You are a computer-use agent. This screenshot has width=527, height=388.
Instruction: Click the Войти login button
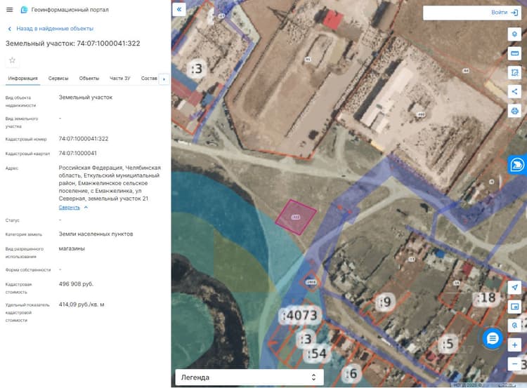[x=504, y=13]
